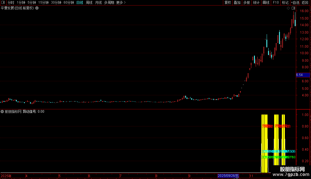Screen dimensions: 311x179
Task: Activate the 画线 drawing tools
Action: click(x=266, y=2)
